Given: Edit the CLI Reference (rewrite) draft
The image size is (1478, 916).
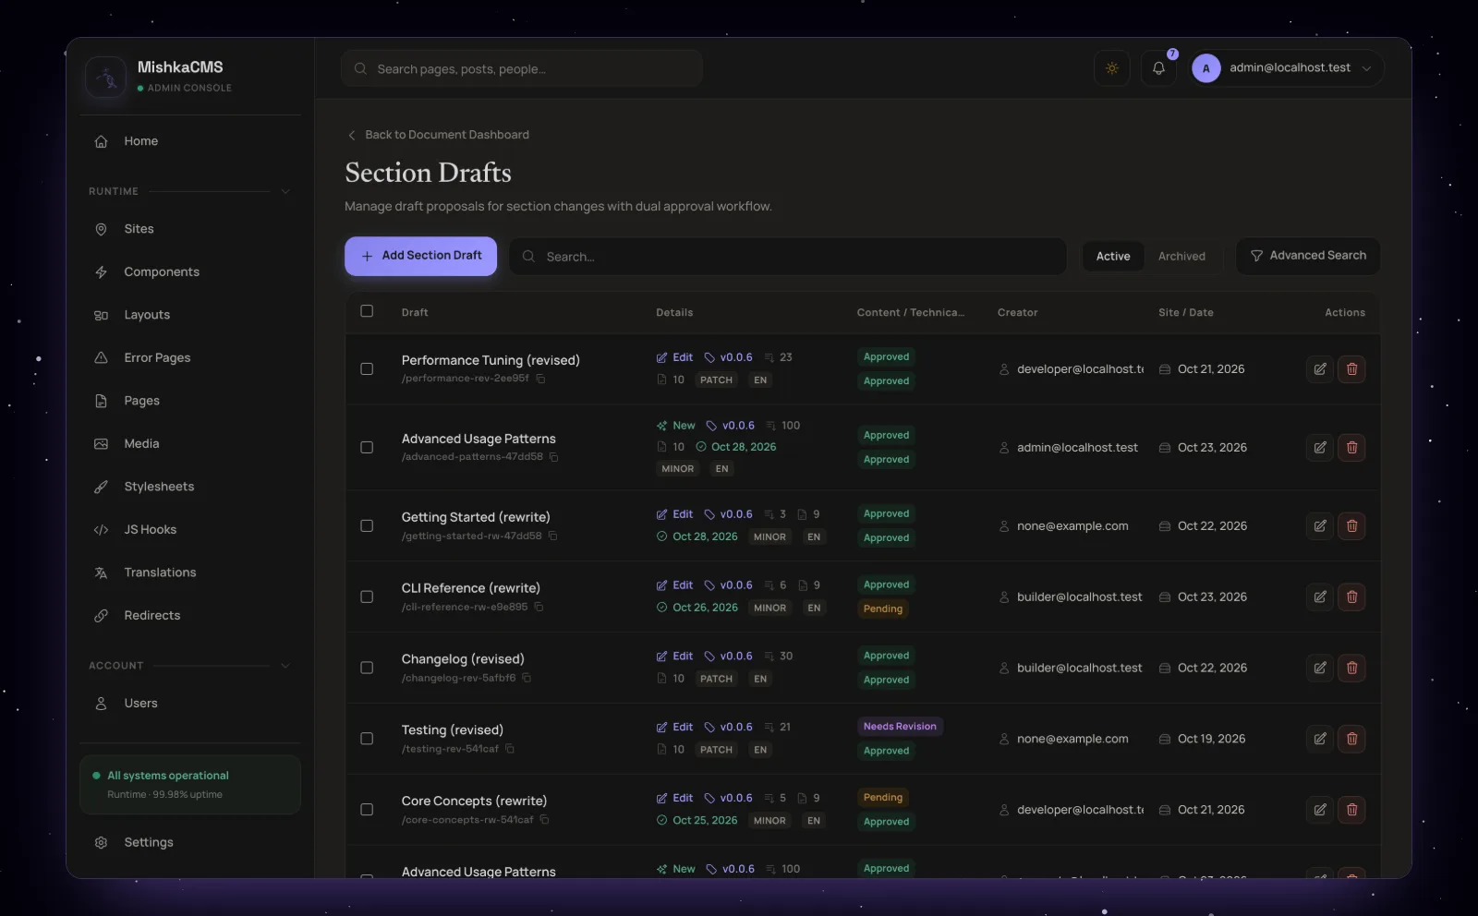Looking at the screenshot, I should click(x=1320, y=597).
